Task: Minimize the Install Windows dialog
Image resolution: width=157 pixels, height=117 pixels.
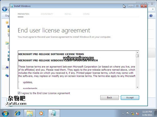Action: click(131, 6)
